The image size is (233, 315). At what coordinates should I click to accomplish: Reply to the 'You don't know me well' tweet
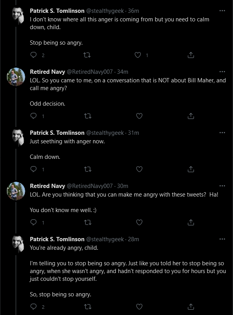[x=33, y=222]
